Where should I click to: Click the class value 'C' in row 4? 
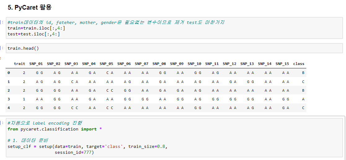coord(303,108)
